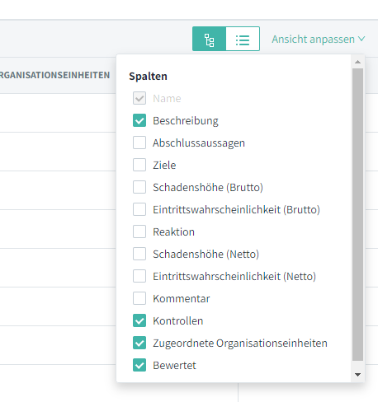Click the dropdown scrollbar thumb
378x402 pixels.
[x=357, y=214]
